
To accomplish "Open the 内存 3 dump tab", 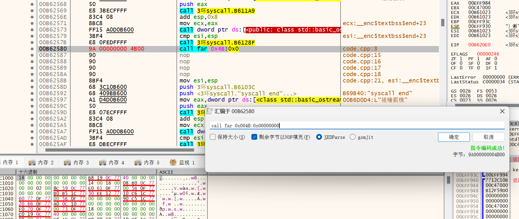I will (x=76, y=162).
